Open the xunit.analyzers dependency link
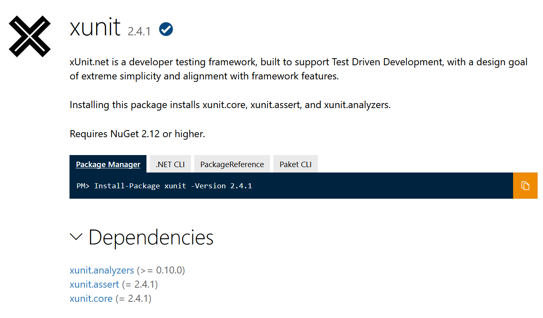543x318 pixels. click(x=102, y=270)
